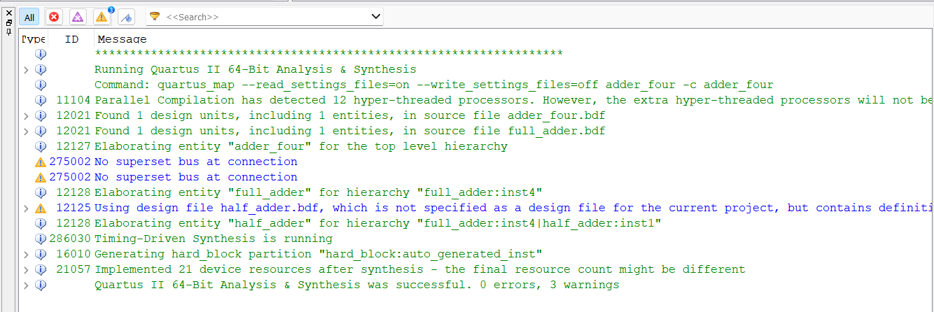Expand the Running Quartus II Analysis & Synthesis row
This screenshot has width=934, height=312.
coord(26,69)
